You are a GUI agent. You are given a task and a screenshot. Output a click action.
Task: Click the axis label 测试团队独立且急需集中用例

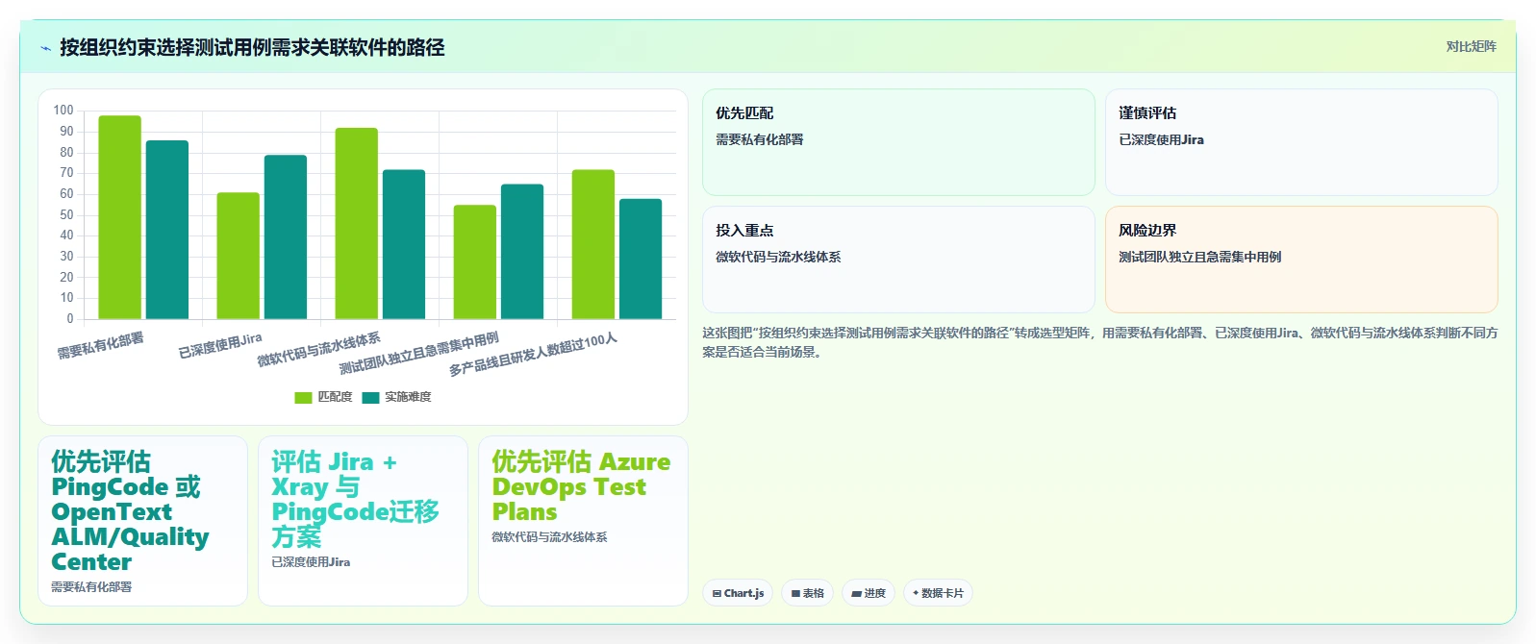coord(419,353)
